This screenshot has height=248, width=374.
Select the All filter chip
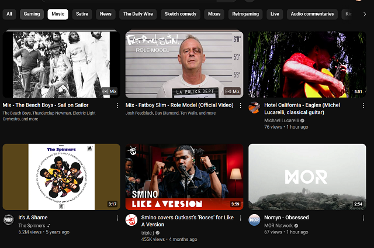(9, 14)
